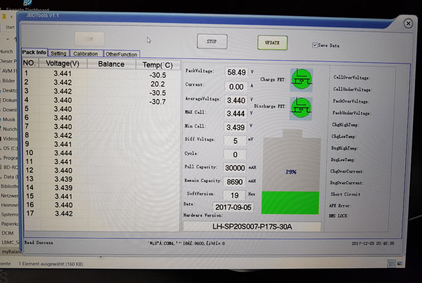Switch Explorer to details view icon
422x283 pixels.
[392, 263]
